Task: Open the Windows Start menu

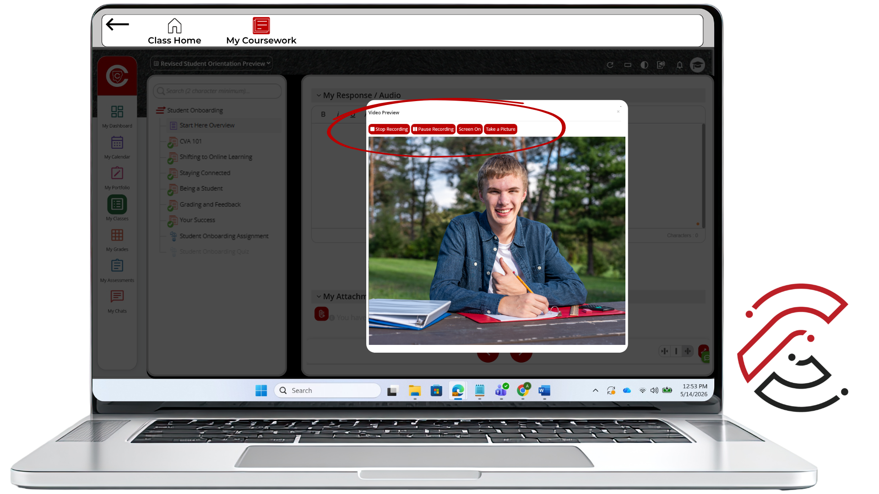Action: pyautogui.click(x=261, y=391)
